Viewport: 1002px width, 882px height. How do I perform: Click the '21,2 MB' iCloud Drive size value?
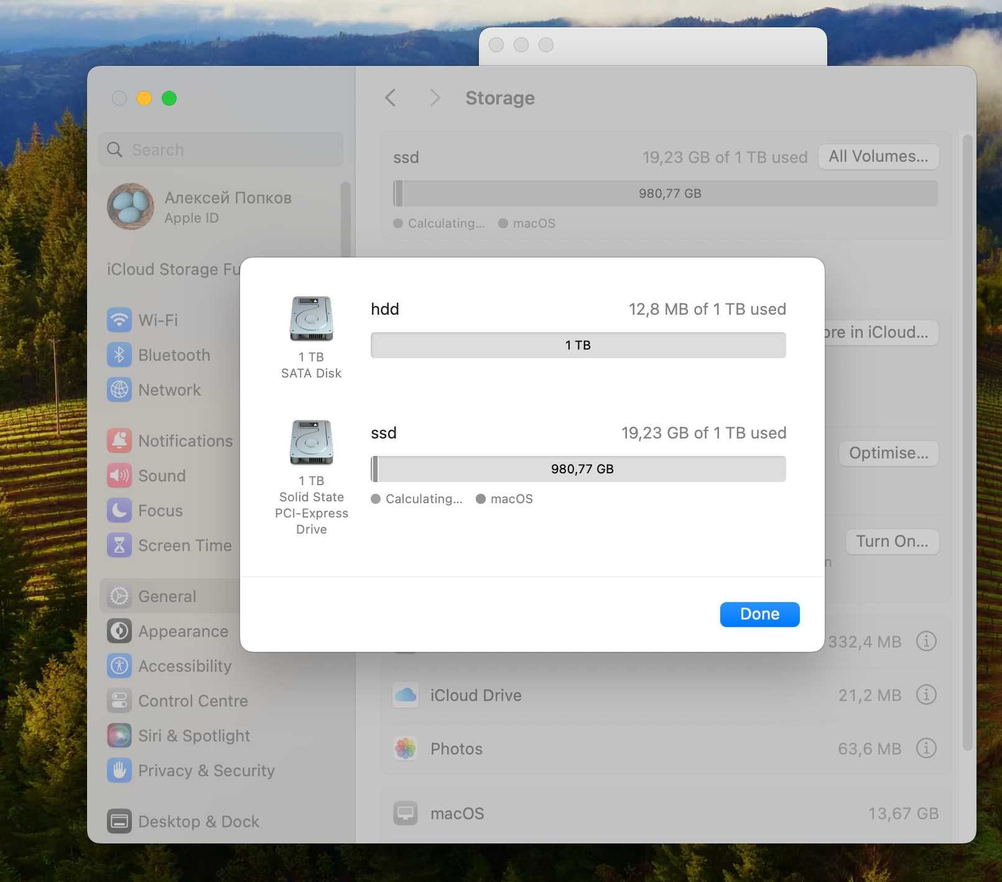click(870, 695)
